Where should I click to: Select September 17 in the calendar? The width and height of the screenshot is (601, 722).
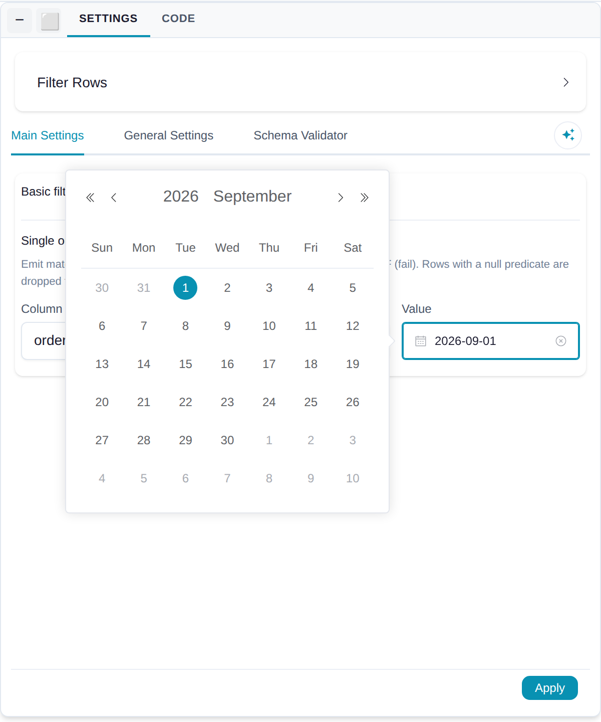coord(269,364)
